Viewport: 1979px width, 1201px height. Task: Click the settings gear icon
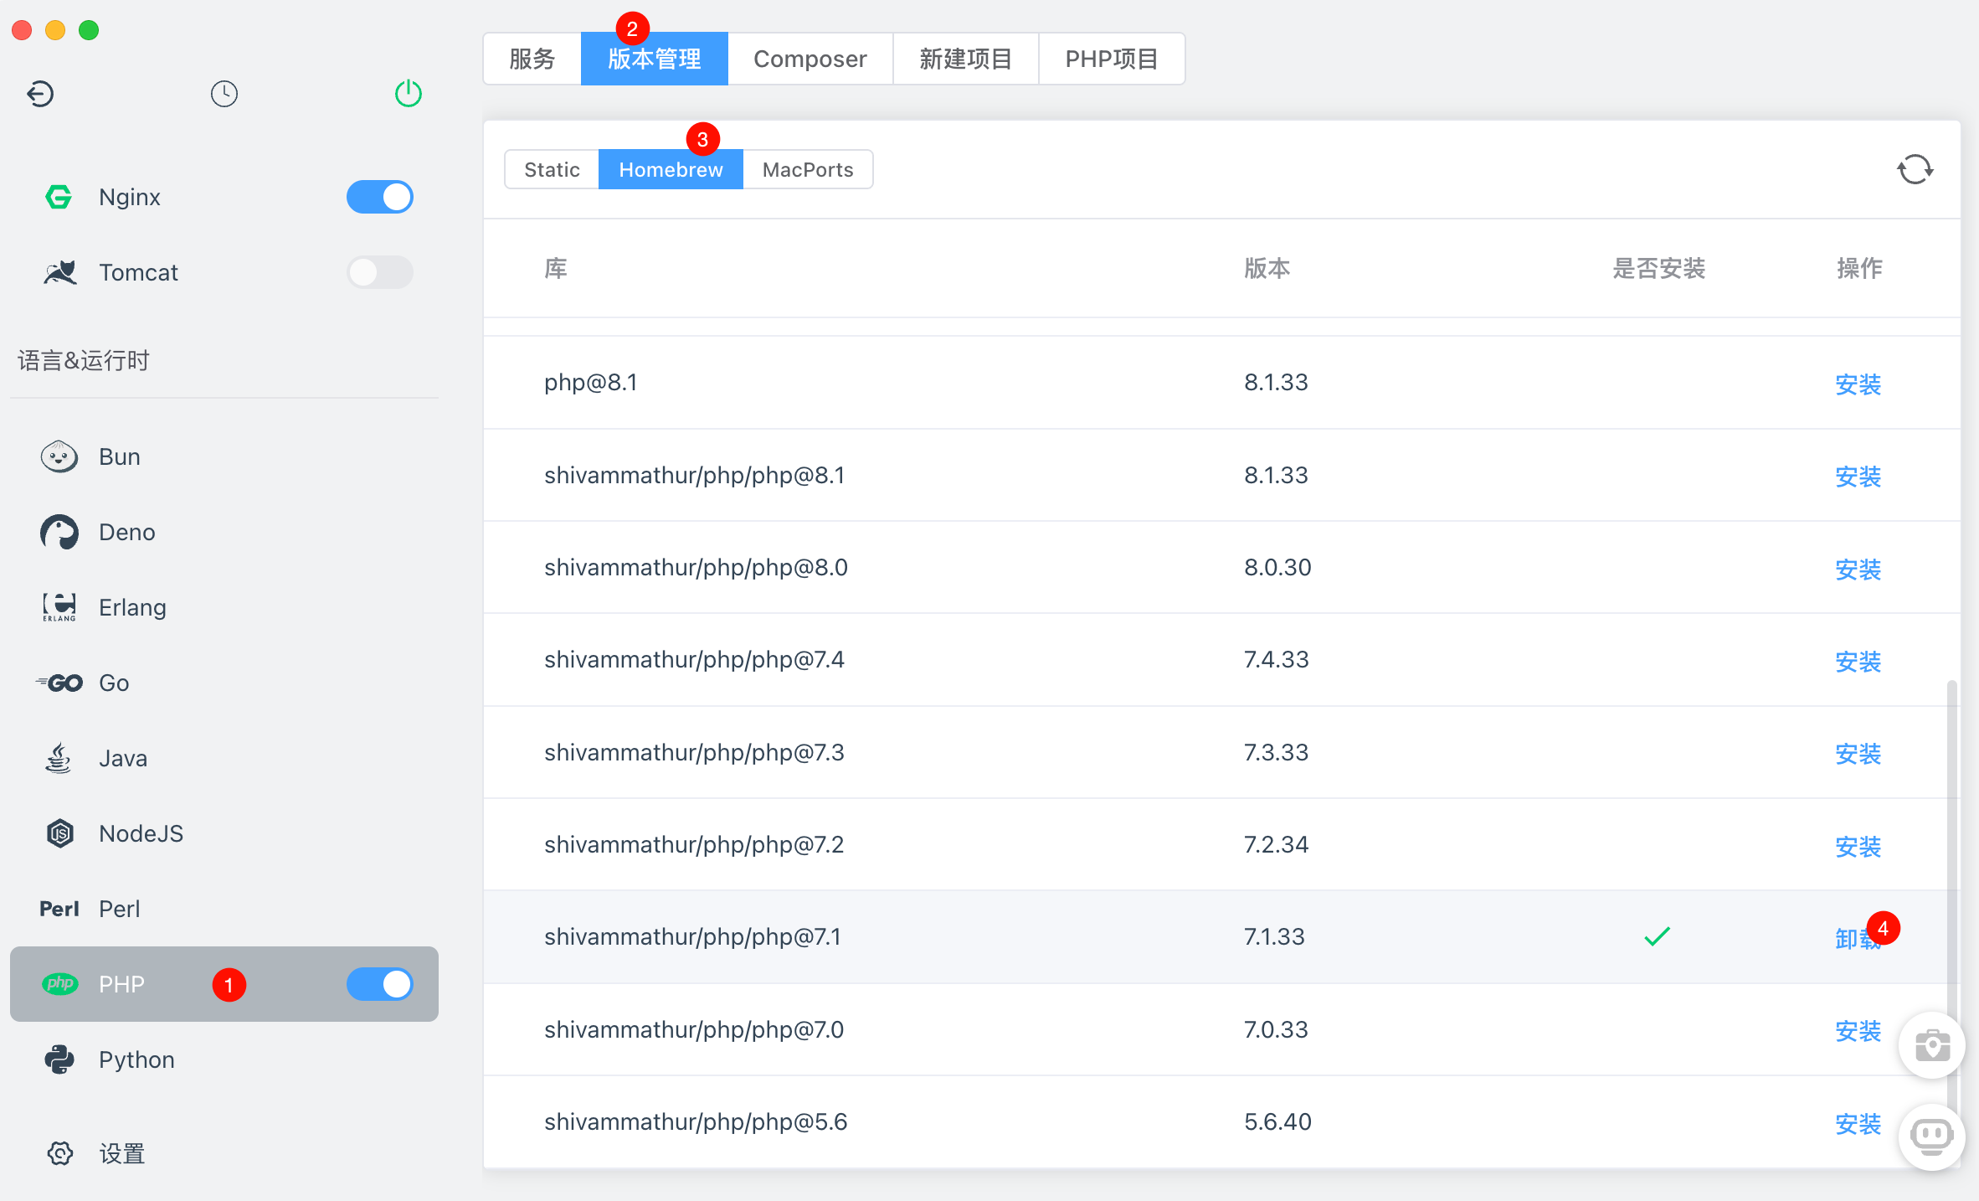(59, 1153)
